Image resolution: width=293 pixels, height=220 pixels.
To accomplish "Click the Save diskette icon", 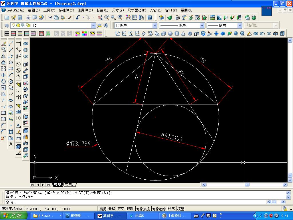I will (x=20, y=17).
